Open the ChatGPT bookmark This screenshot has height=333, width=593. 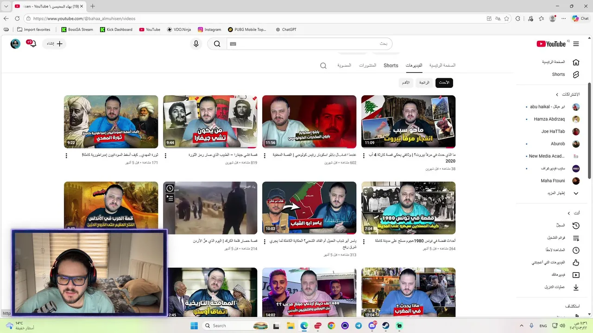pyautogui.click(x=286, y=30)
